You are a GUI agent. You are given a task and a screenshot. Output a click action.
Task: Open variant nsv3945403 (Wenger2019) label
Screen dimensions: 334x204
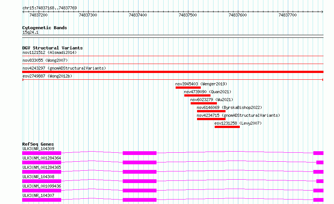[x=201, y=84]
